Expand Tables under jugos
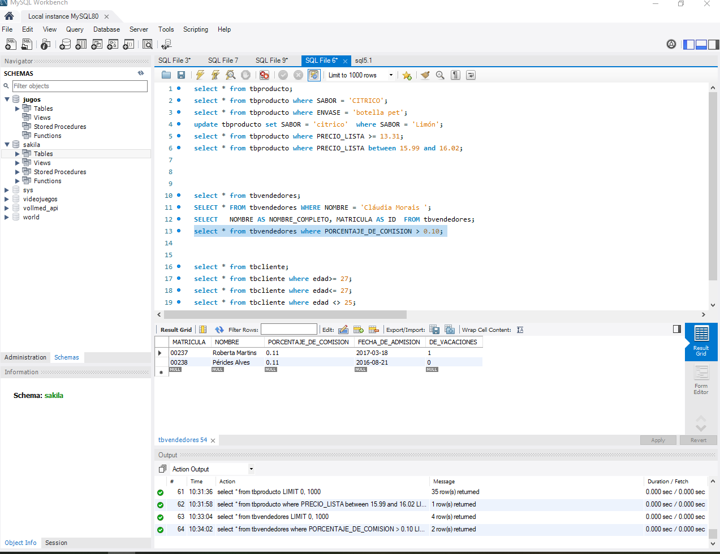720x554 pixels. pos(18,109)
